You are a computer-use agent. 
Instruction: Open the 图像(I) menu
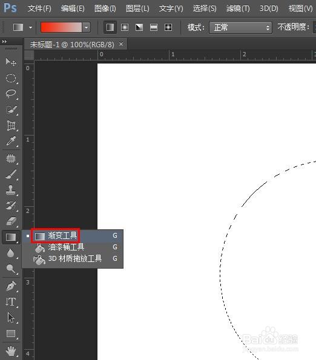coord(105,8)
